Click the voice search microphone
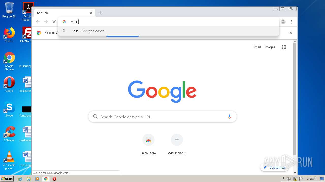The width and height of the screenshot is (325, 182). [230, 117]
